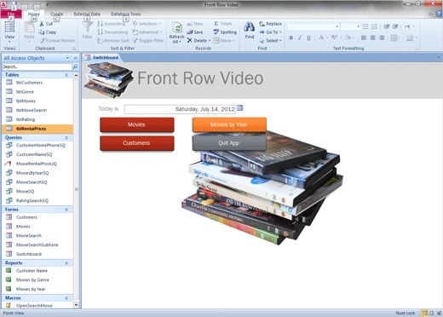The width and height of the screenshot is (443, 317).
Task: Click the gray Quit App button
Action: coord(229,143)
